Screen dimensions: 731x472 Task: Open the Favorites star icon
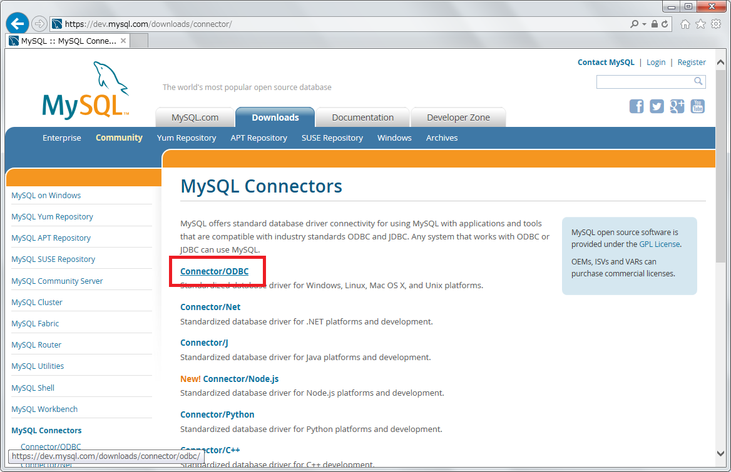(x=700, y=24)
